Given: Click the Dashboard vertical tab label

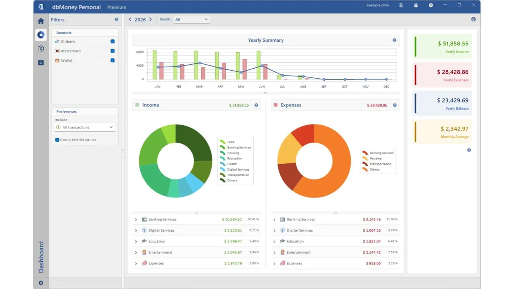Looking at the screenshot, I should (x=41, y=257).
